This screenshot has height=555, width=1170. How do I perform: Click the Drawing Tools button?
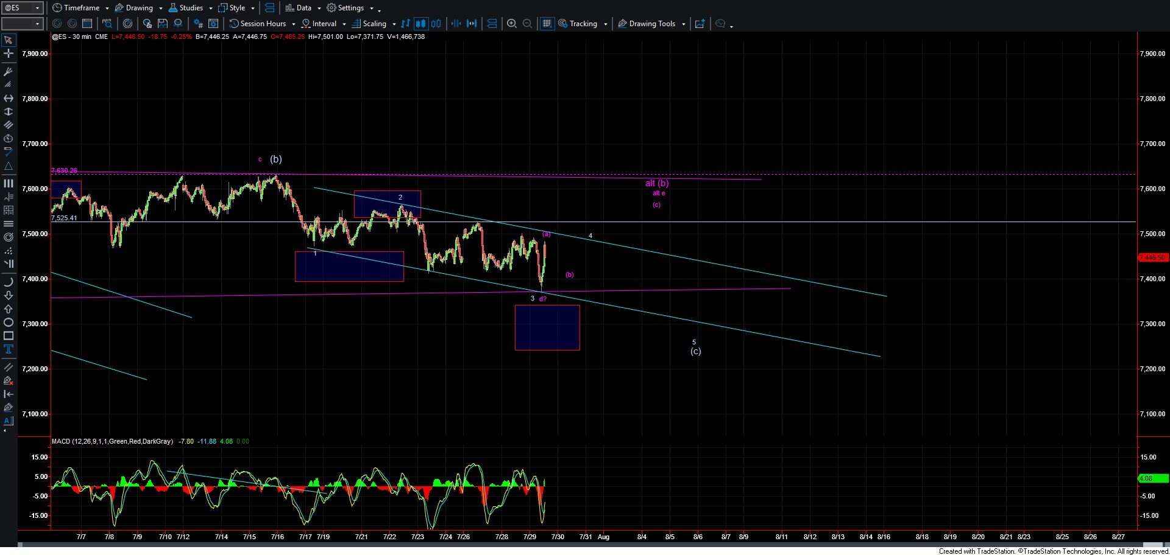click(647, 24)
